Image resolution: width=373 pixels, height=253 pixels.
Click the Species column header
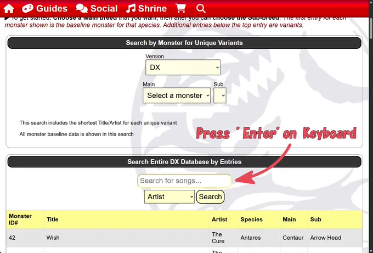click(x=259, y=219)
